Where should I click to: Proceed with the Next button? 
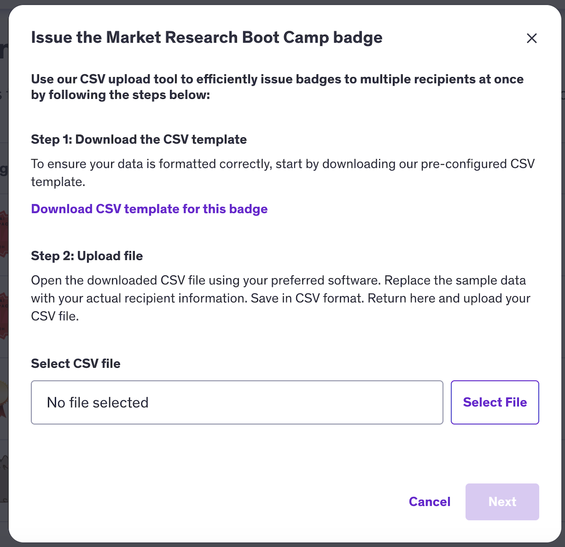(502, 502)
